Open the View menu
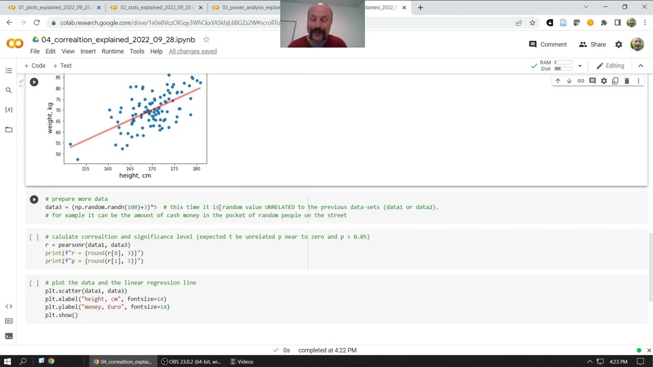This screenshot has width=653, height=367. 68,51
